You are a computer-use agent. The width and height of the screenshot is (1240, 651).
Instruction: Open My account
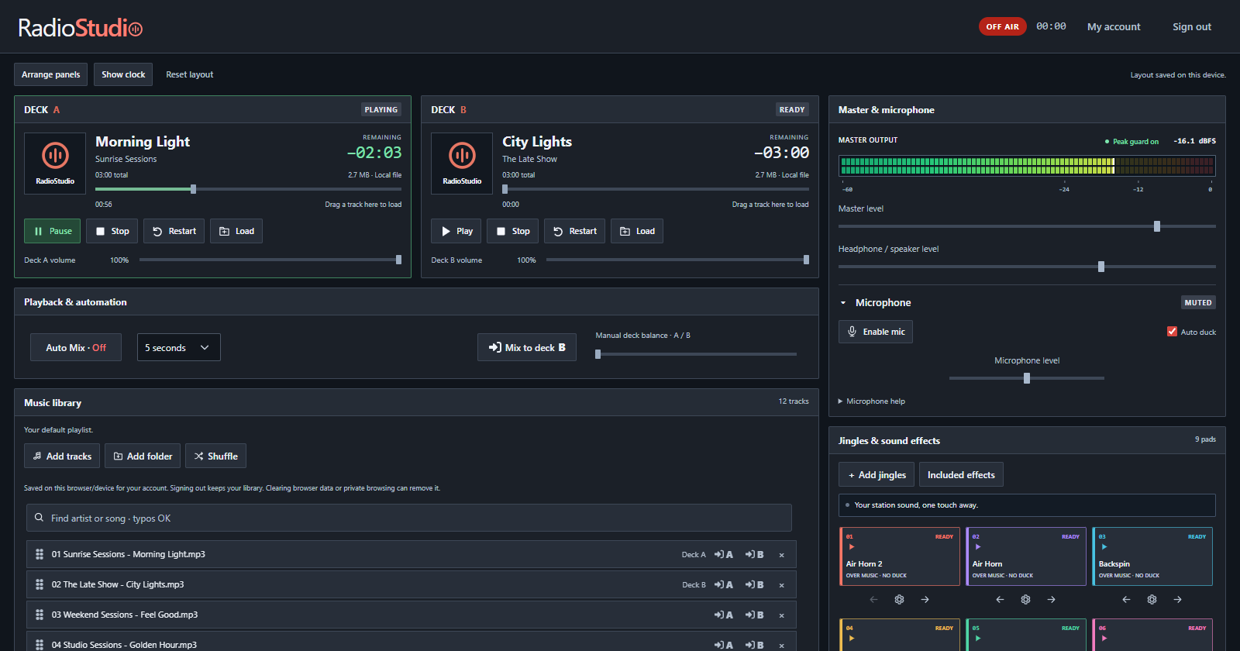[x=1114, y=26]
